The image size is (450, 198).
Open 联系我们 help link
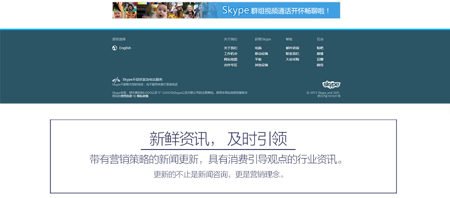(x=292, y=54)
